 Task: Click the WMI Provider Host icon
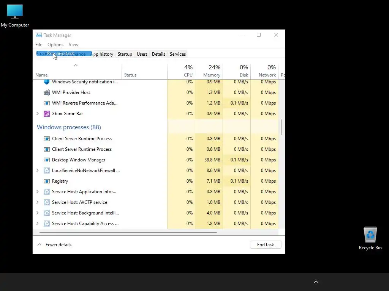click(47, 92)
